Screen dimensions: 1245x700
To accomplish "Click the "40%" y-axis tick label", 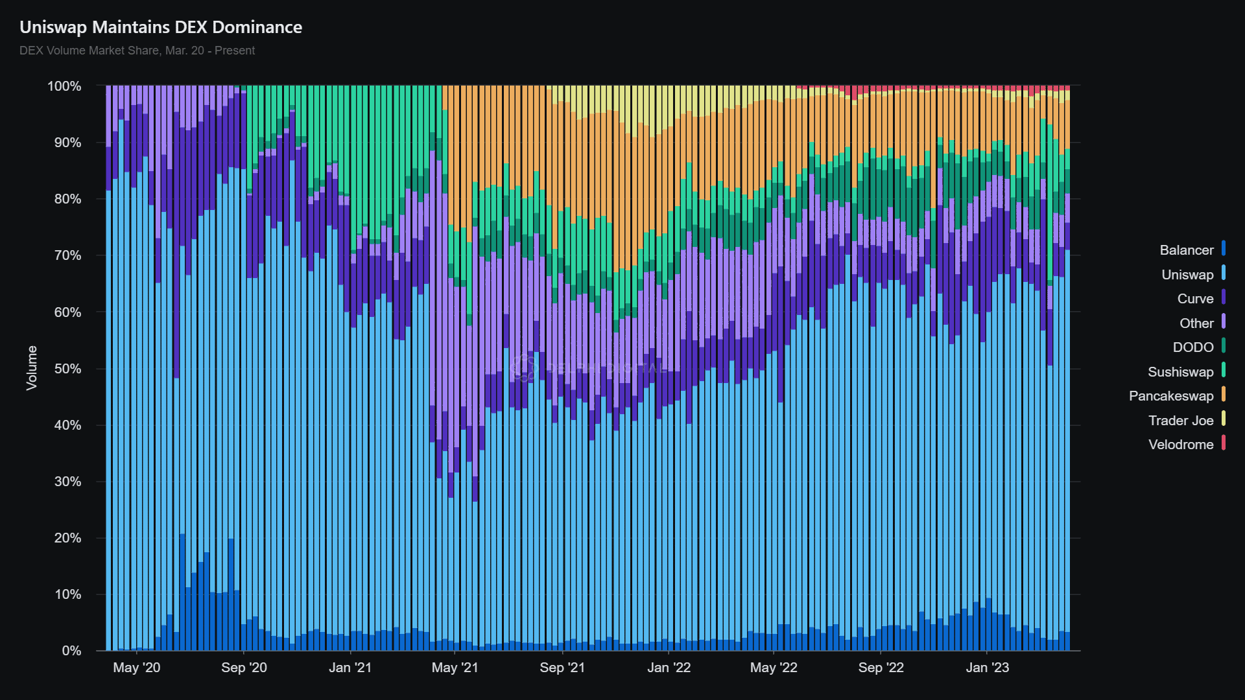I will [67, 425].
